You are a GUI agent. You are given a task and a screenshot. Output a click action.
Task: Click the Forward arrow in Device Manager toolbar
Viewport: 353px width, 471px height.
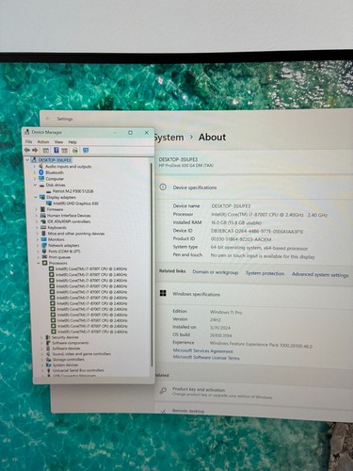(x=35, y=150)
